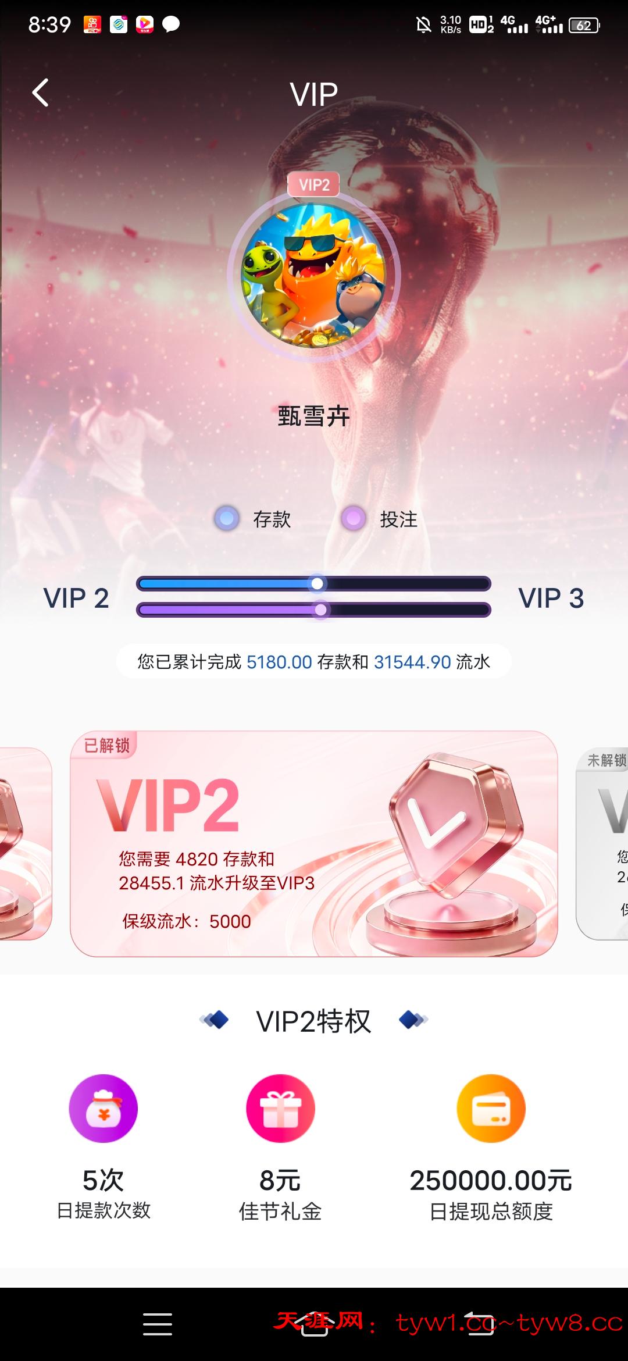Image resolution: width=628 pixels, height=1361 pixels.
Task: Tap the right diamond beside VIP2特权
Action: click(x=413, y=1020)
